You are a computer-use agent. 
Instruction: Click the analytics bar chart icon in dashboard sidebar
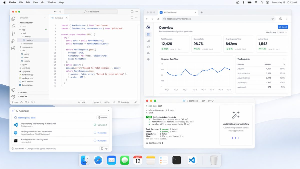point(148,41)
